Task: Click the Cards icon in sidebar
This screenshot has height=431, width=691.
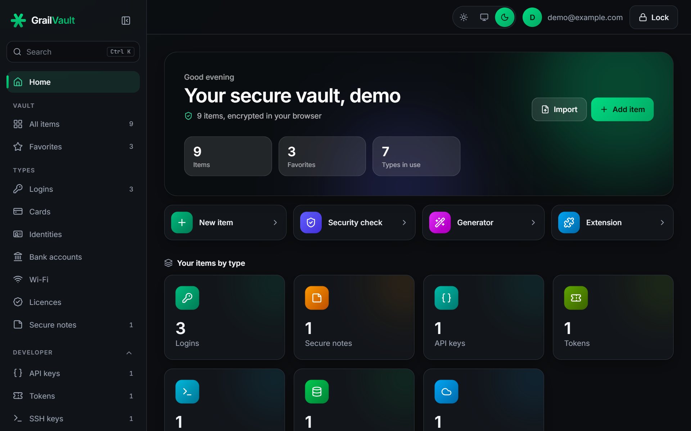Action: [x=18, y=212]
